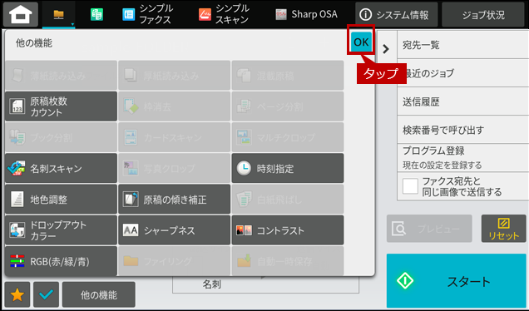This screenshot has width=529, height=311.
Task: Open 宛先一覧 in the side menu
Action: point(462,45)
